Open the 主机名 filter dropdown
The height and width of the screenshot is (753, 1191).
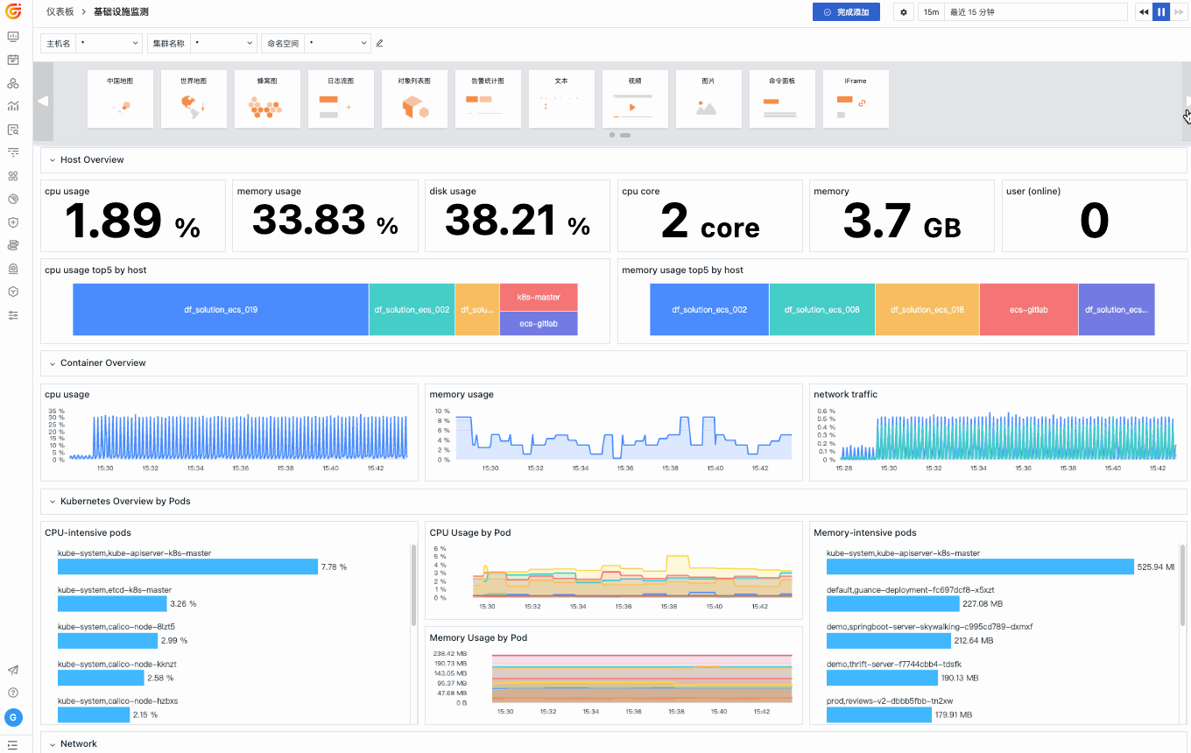[x=109, y=43]
